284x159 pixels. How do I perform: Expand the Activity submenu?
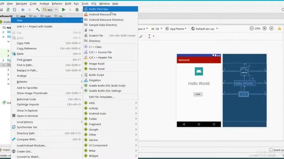pyautogui.click(x=110, y=108)
